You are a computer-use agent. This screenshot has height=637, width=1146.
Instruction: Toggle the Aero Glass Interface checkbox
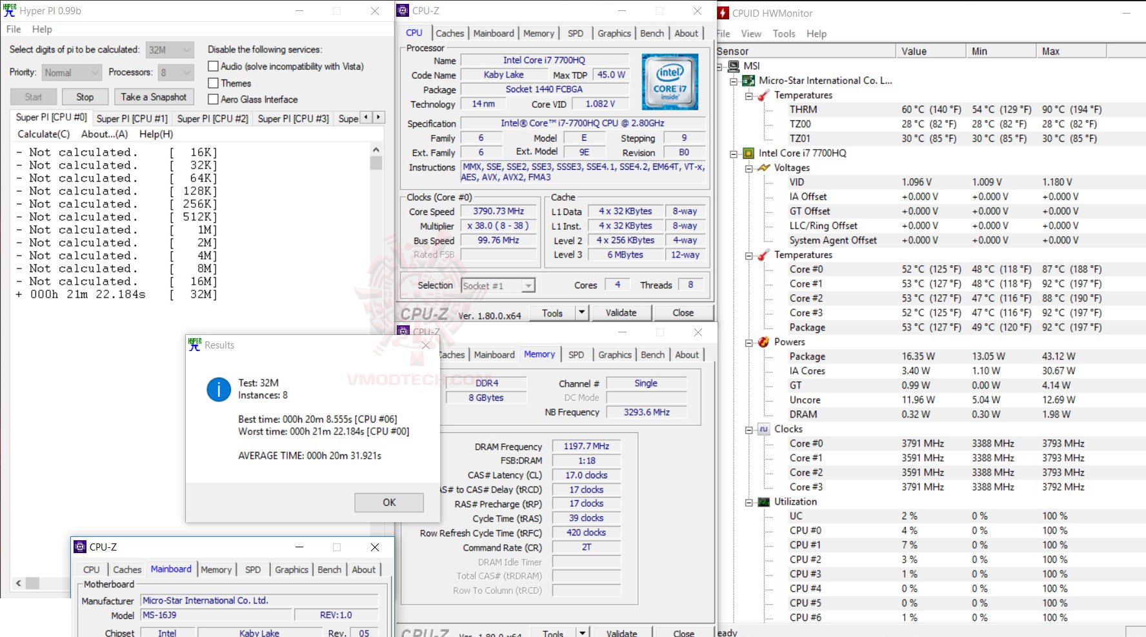coord(213,99)
